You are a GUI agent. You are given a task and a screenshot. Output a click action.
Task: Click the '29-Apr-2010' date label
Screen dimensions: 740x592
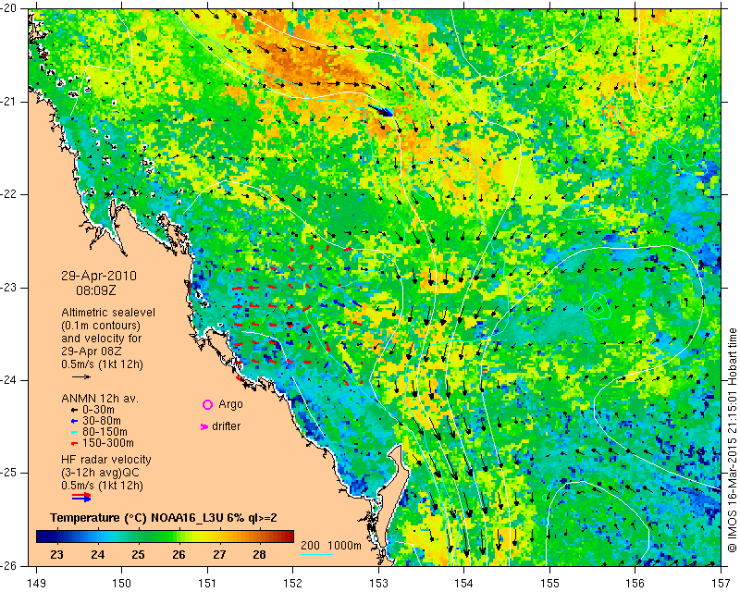pos(99,276)
